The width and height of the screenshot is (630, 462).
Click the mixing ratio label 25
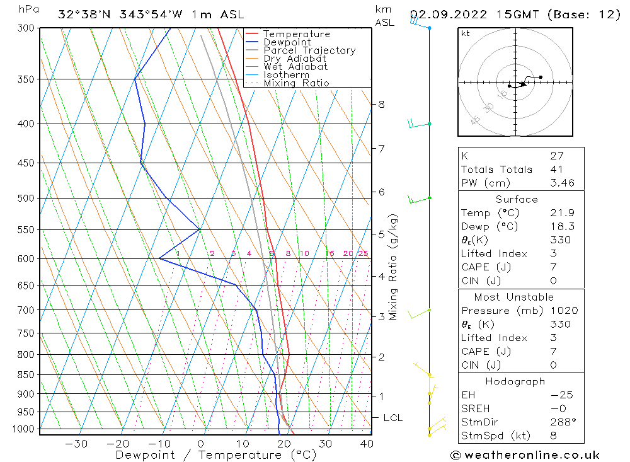coord(364,253)
